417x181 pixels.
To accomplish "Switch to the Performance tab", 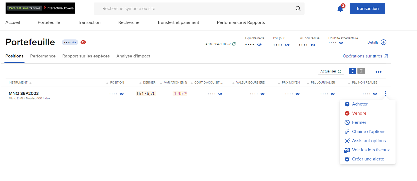I will pos(43,56).
